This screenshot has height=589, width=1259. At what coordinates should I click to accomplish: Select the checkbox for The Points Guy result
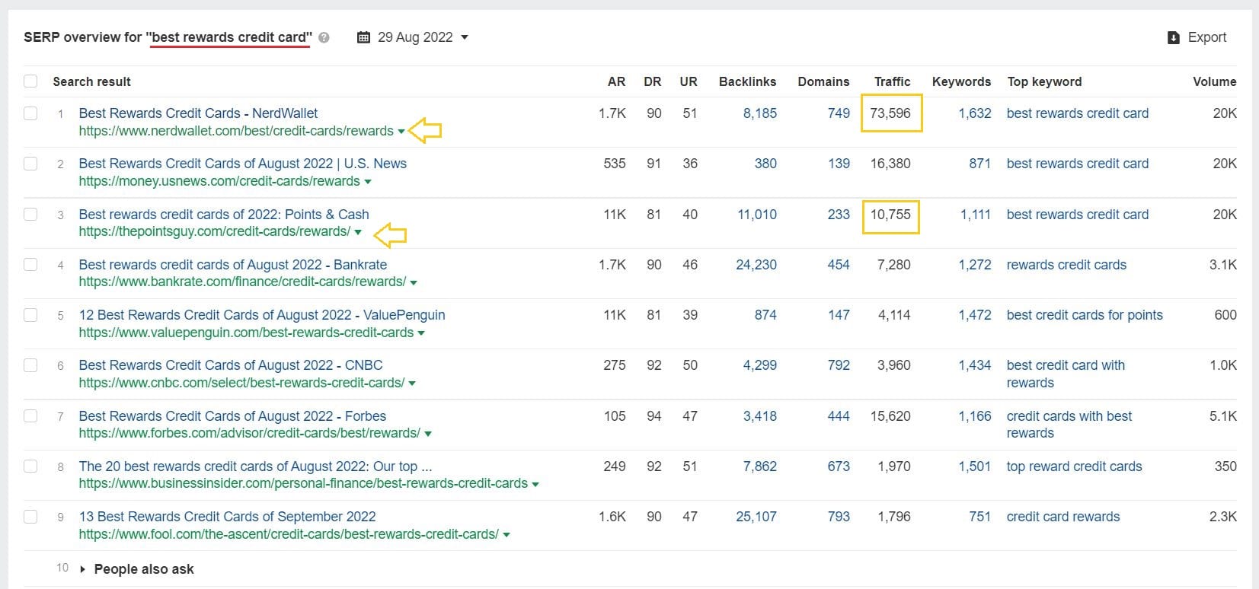pyautogui.click(x=30, y=215)
